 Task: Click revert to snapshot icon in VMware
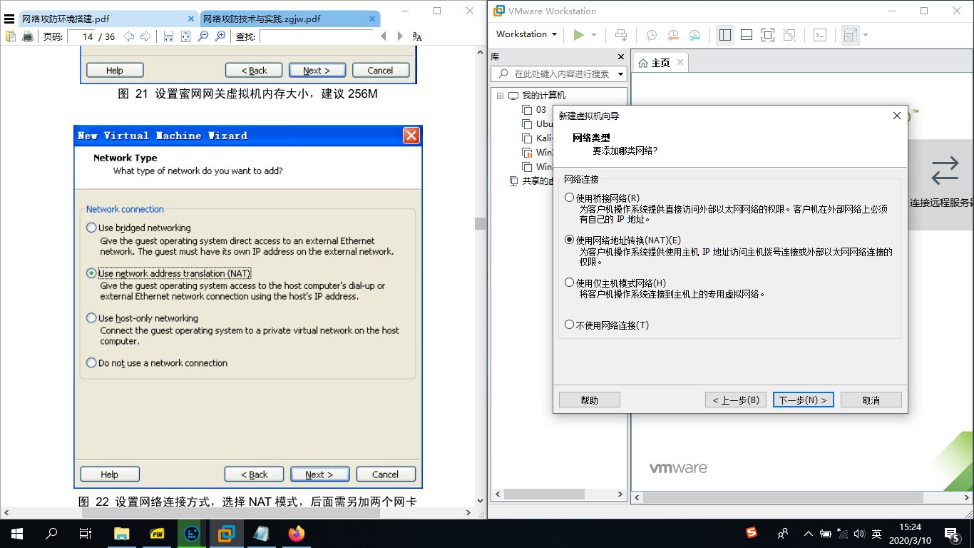coord(673,34)
